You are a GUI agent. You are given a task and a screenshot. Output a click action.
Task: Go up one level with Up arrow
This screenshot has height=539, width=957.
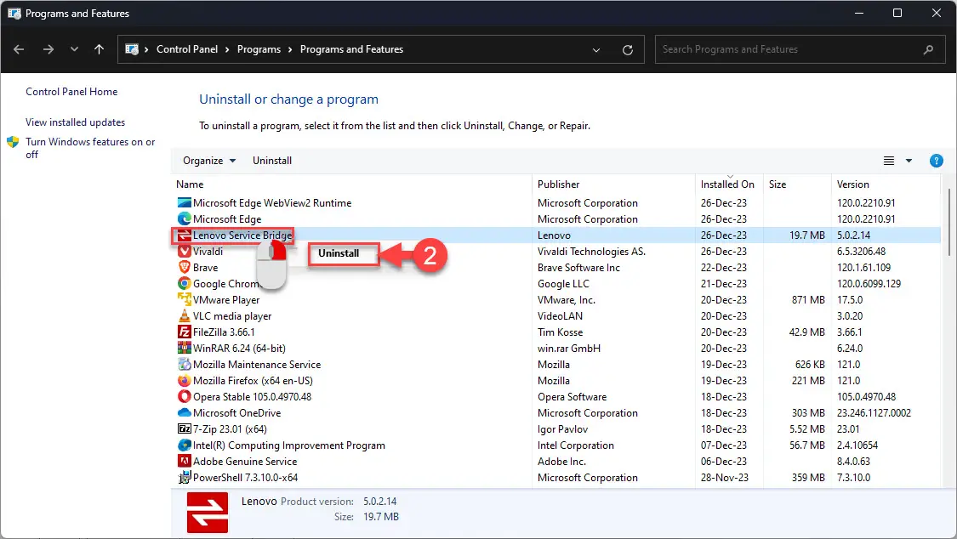coord(99,49)
